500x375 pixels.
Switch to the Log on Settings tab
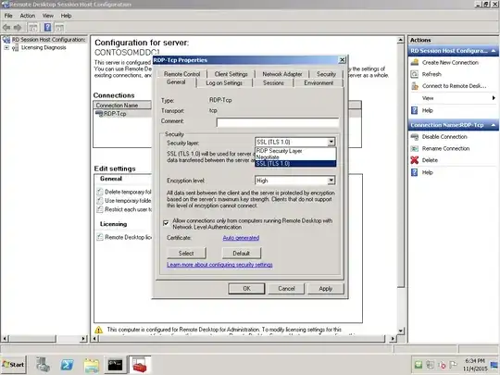(x=224, y=83)
